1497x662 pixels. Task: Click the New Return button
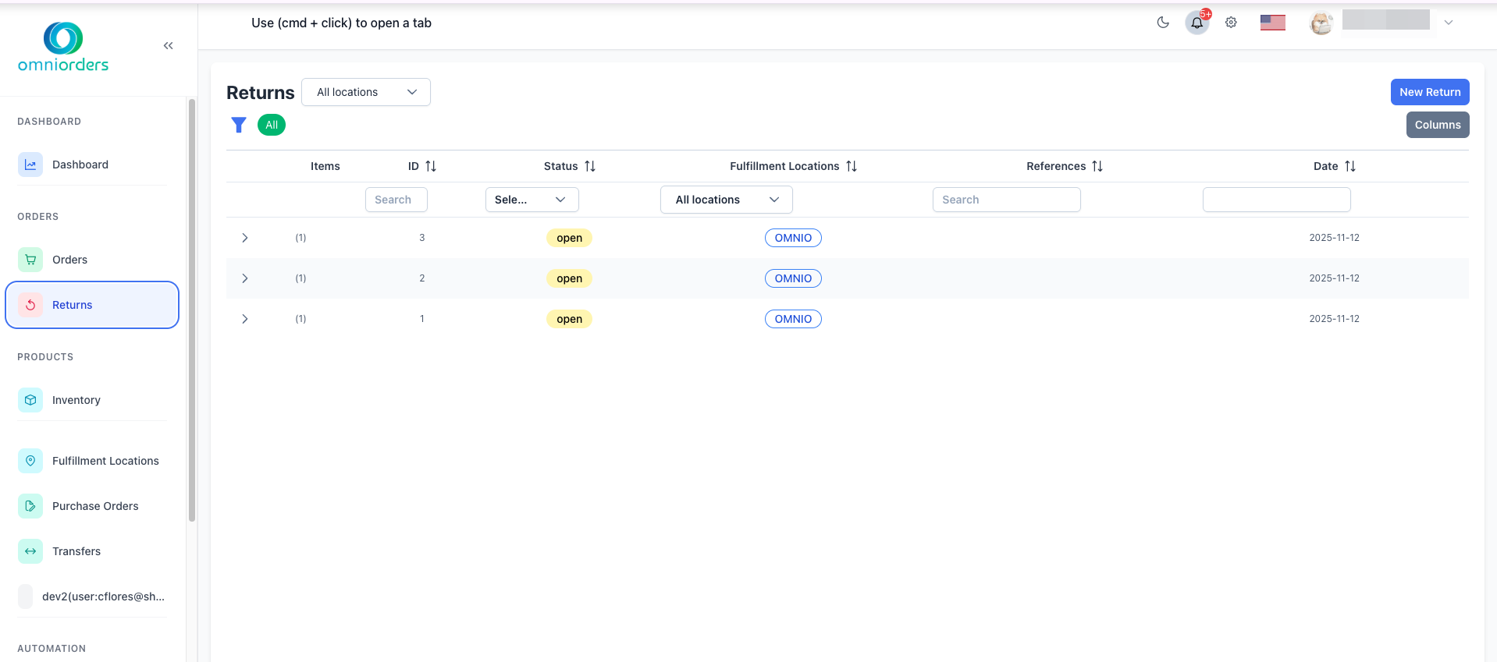tap(1429, 92)
